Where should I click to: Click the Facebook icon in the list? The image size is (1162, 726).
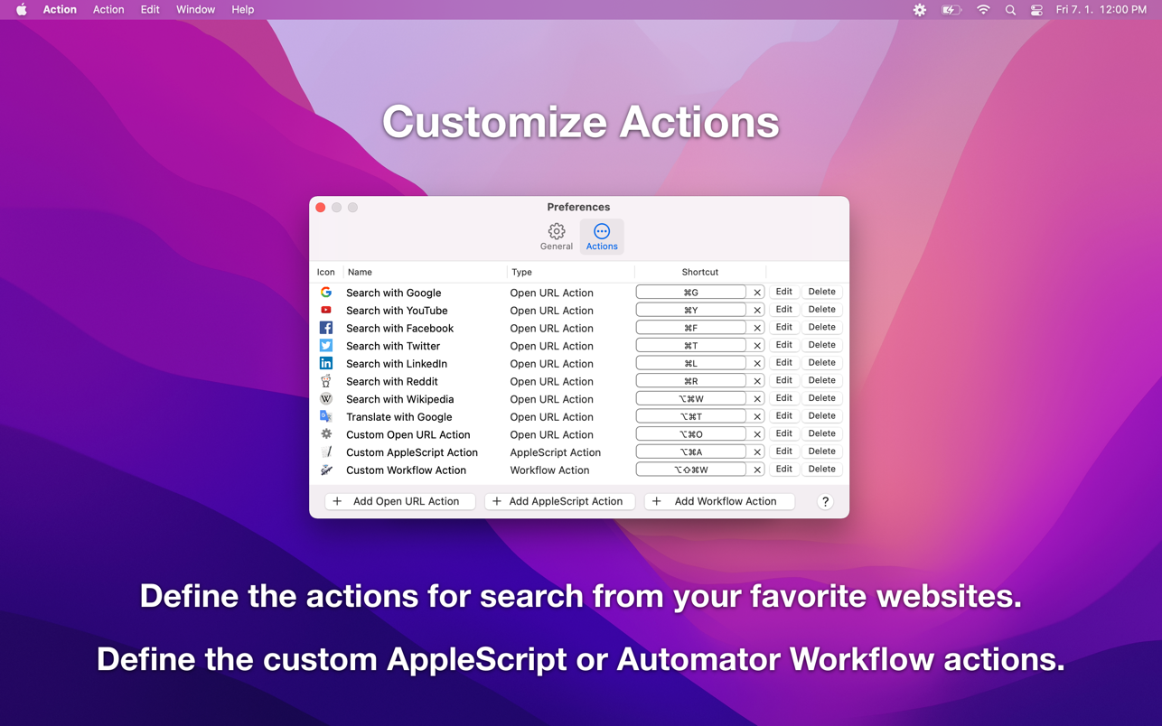(x=326, y=328)
